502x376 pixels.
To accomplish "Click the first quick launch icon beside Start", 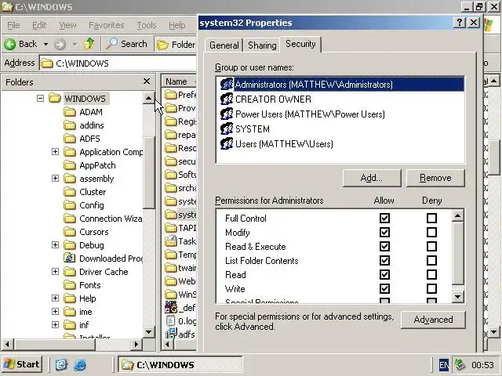I will point(61,364).
